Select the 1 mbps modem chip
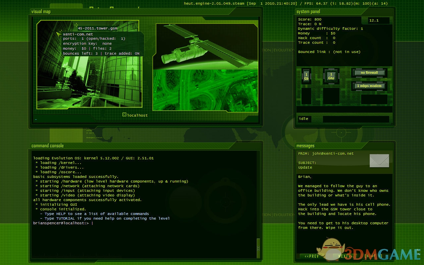The image size is (424, 265). coord(369,86)
